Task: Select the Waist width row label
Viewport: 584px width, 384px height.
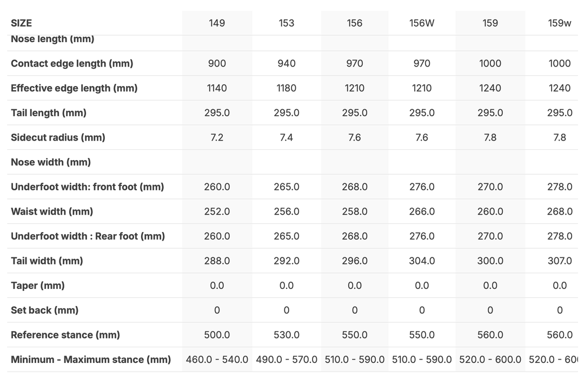Action: [52, 211]
